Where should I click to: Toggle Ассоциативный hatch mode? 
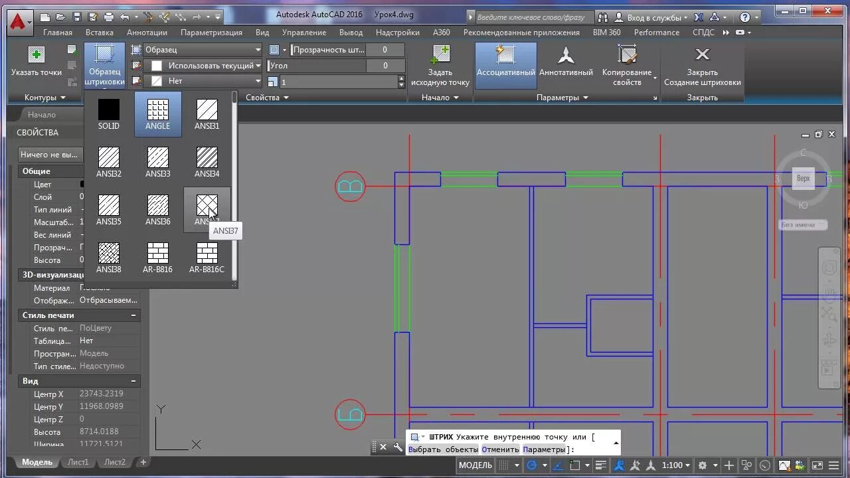point(505,64)
